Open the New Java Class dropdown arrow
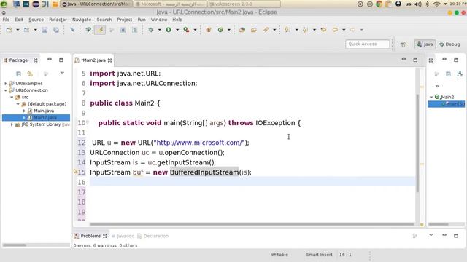 point(229,30)
